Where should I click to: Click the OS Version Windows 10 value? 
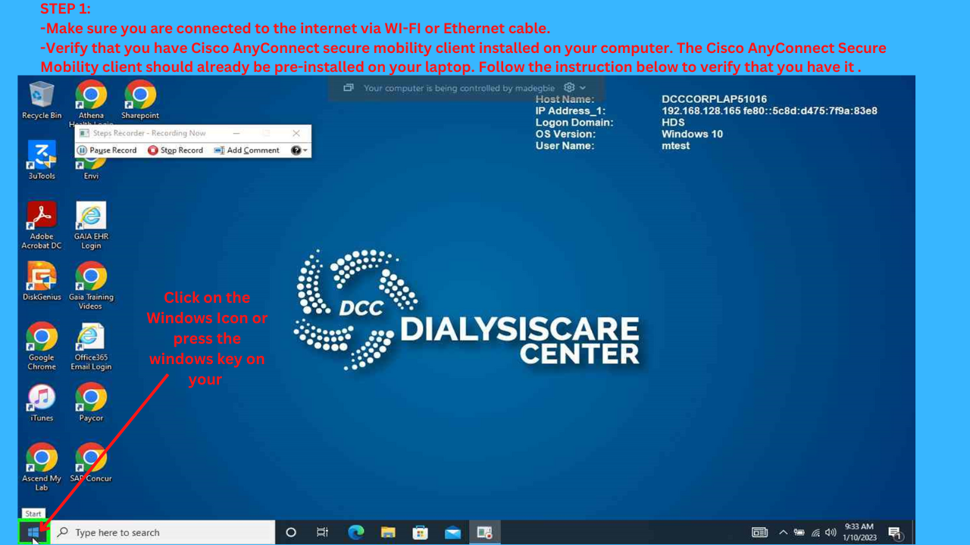[x=692, y=134]
